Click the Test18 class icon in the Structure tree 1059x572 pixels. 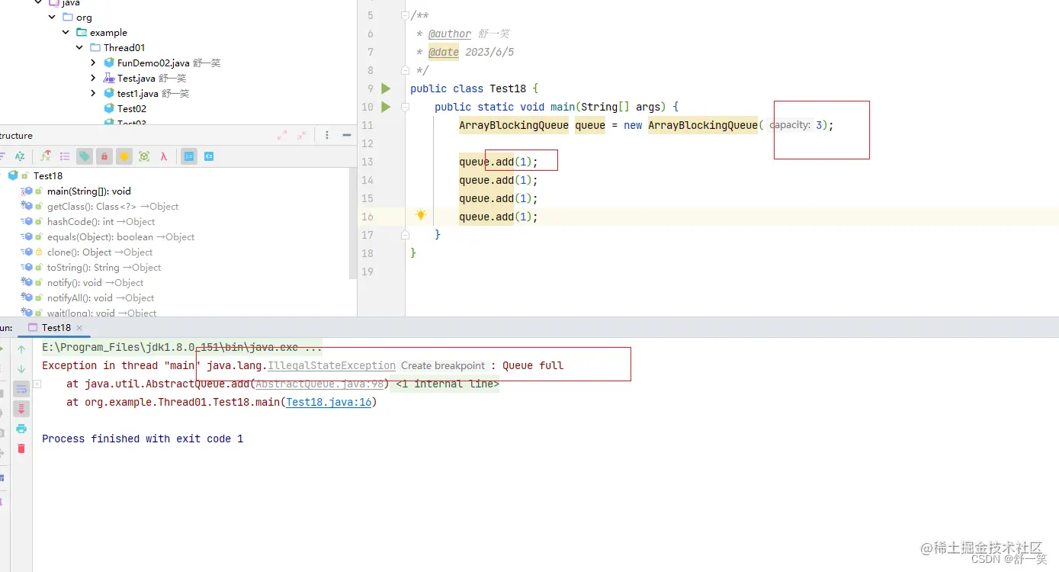click(x=13, y=175)
